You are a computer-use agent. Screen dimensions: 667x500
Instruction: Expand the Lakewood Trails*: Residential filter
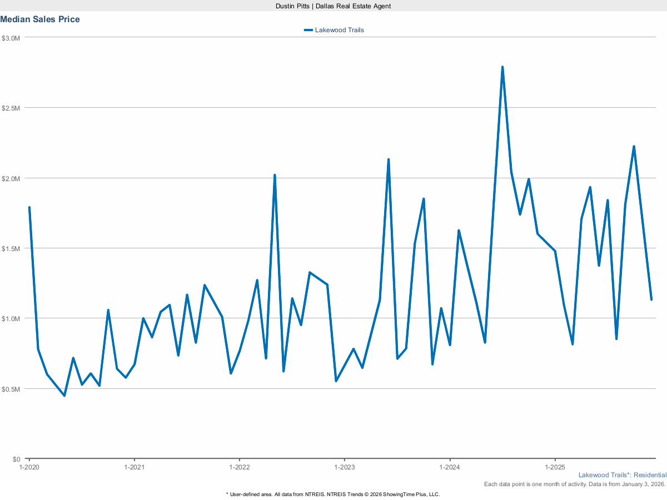(623, 475)
